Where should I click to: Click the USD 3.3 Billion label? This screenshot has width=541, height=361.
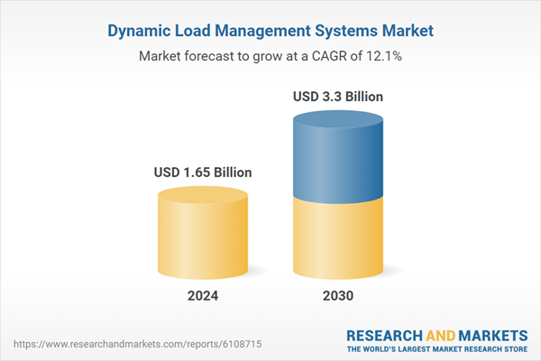(339, 96)
